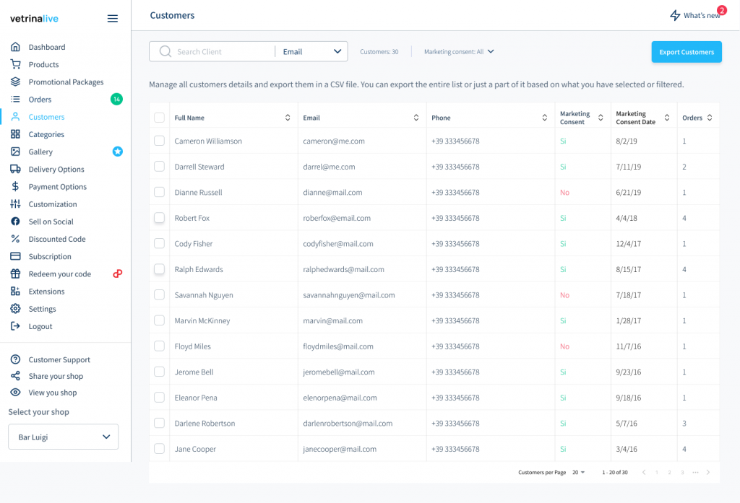
Task: Click the Customers person icon
Action: click(x=16, y=116)
